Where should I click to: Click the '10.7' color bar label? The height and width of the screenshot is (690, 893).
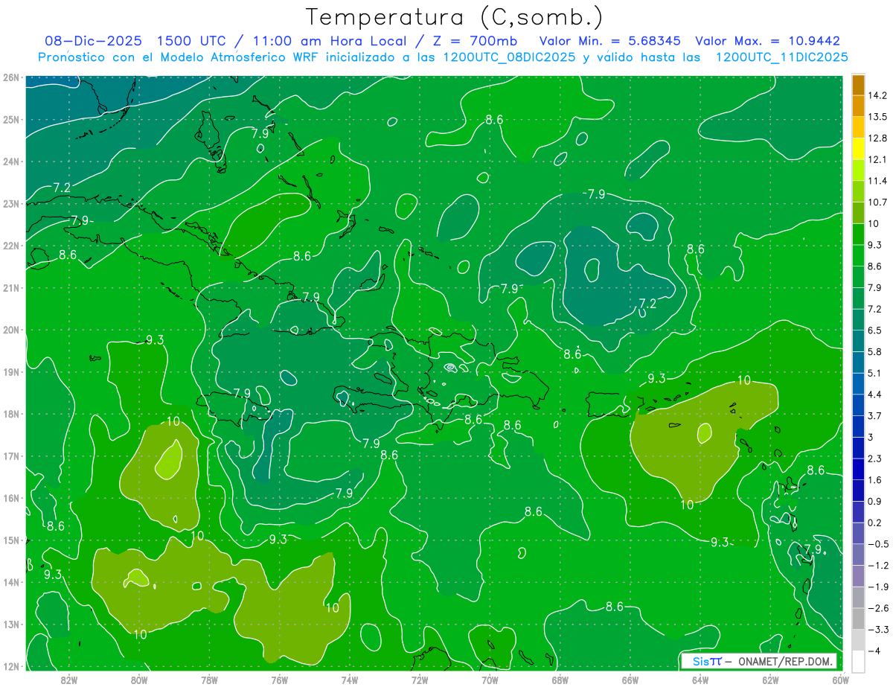(877, 202)
